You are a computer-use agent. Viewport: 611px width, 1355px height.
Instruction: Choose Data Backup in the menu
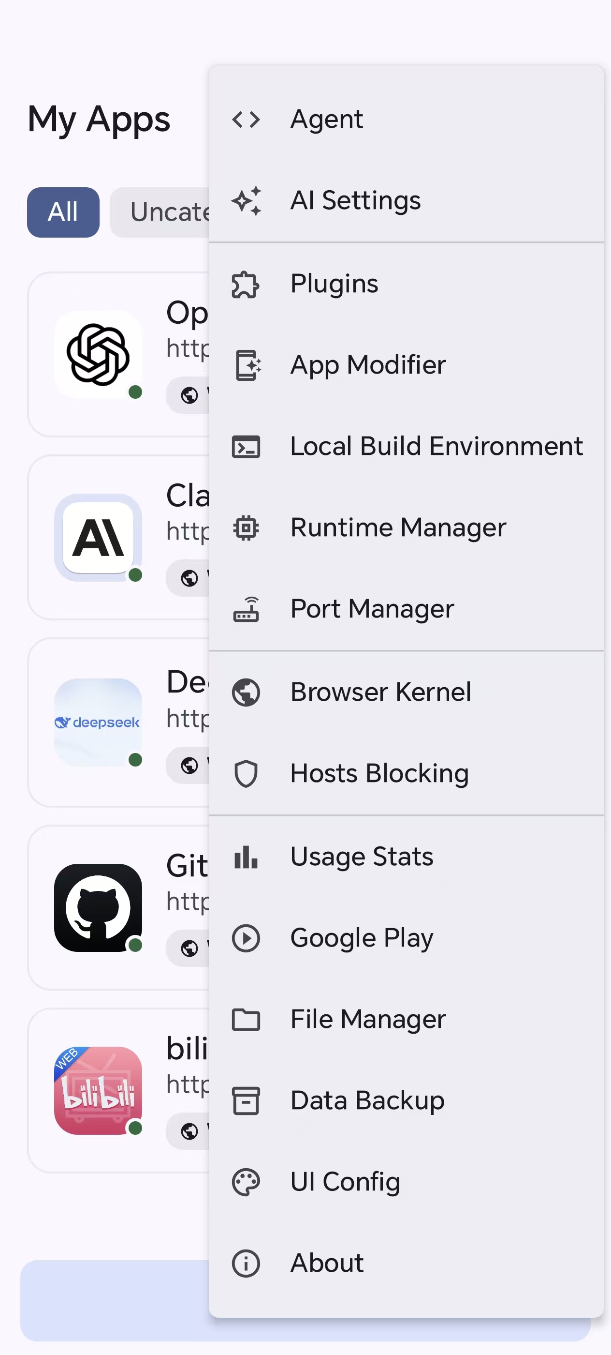(406, 1101)
